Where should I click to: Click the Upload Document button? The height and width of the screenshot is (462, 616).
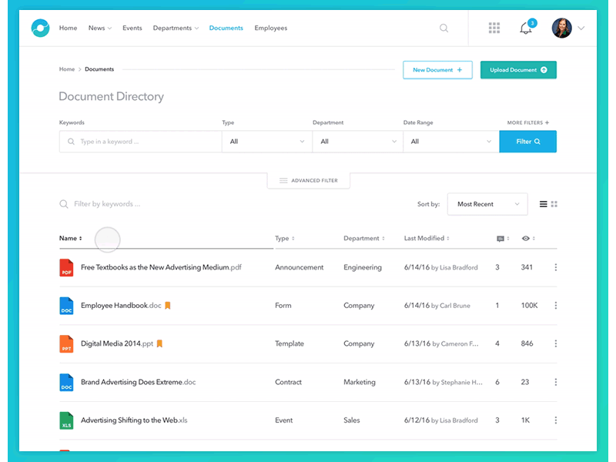518,70
